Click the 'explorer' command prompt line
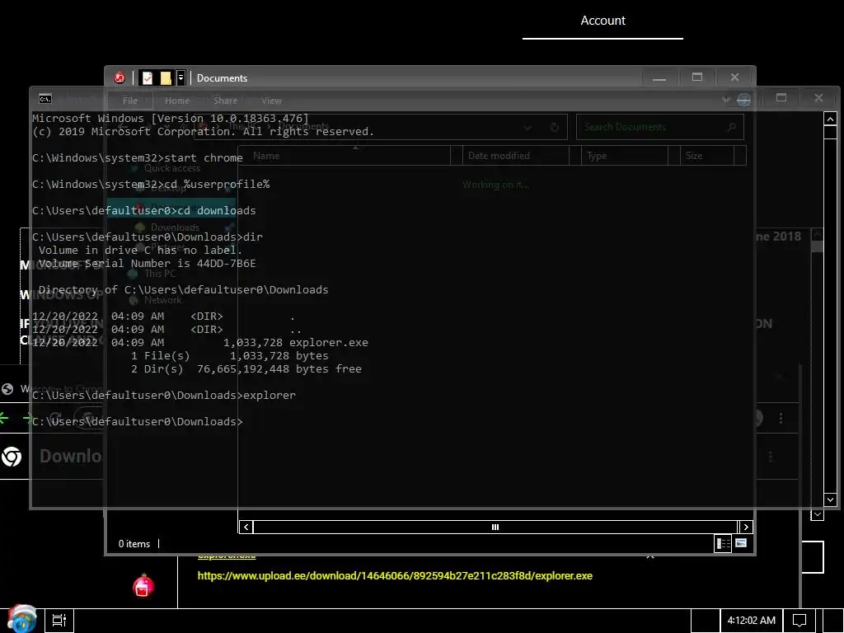844x633 pixels. click(x=164, y=395)
